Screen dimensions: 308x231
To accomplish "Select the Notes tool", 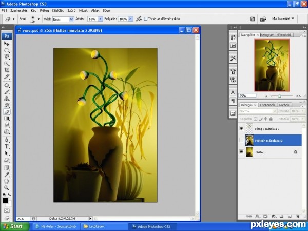I will pos(7,168).
